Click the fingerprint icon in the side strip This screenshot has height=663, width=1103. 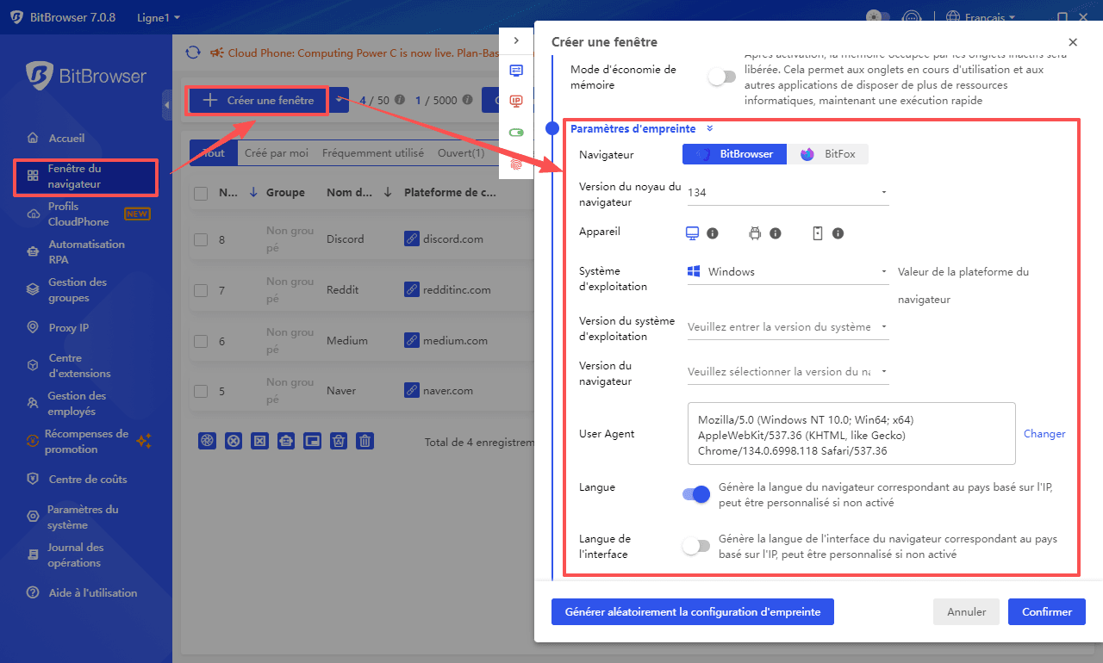pos(516,164)
